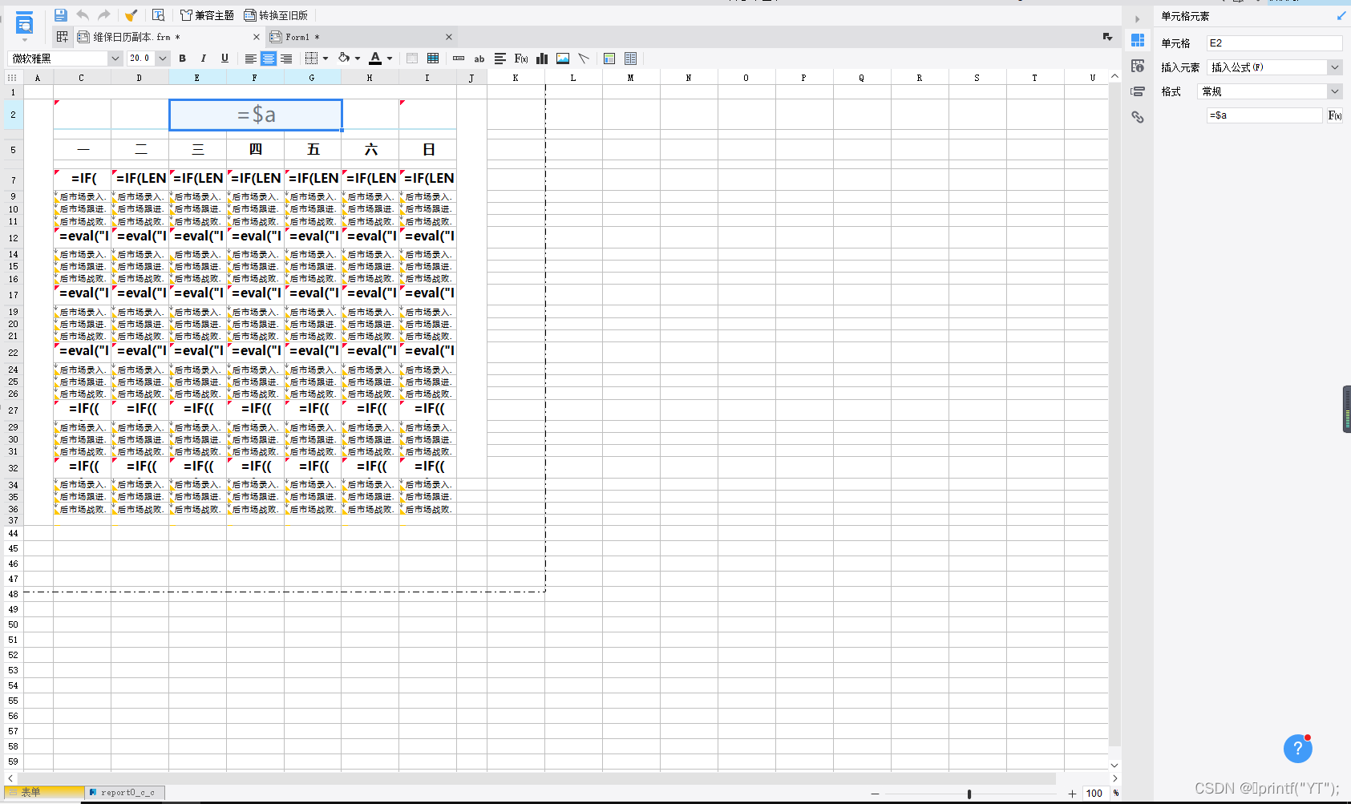Undo the last action
The height and width of the screenshot is (804, 1351).
pos(83,15)
